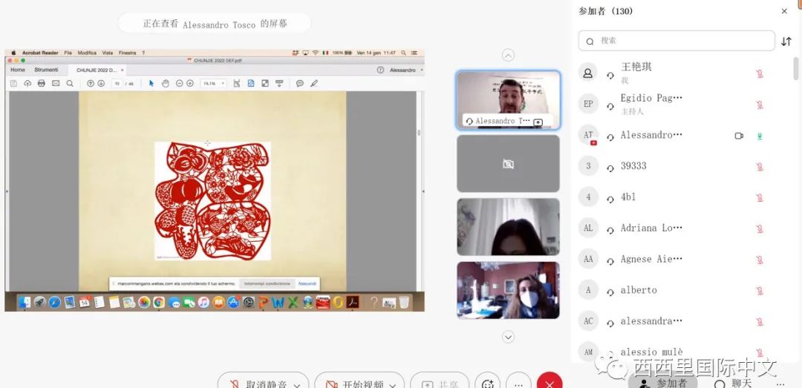
Task: Click the 搜索 participant search field
Action: click(677, 41)
